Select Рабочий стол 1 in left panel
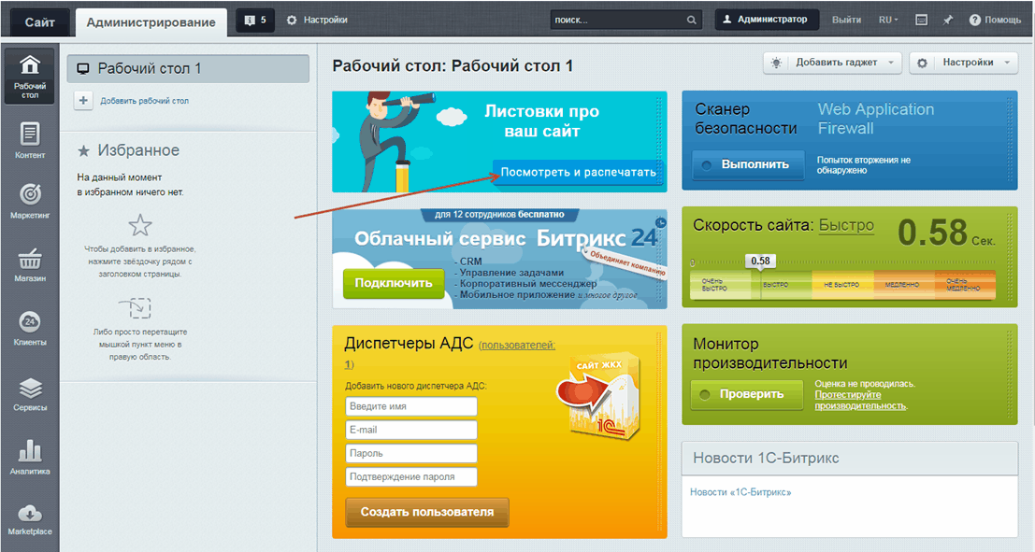 point(188,68)
